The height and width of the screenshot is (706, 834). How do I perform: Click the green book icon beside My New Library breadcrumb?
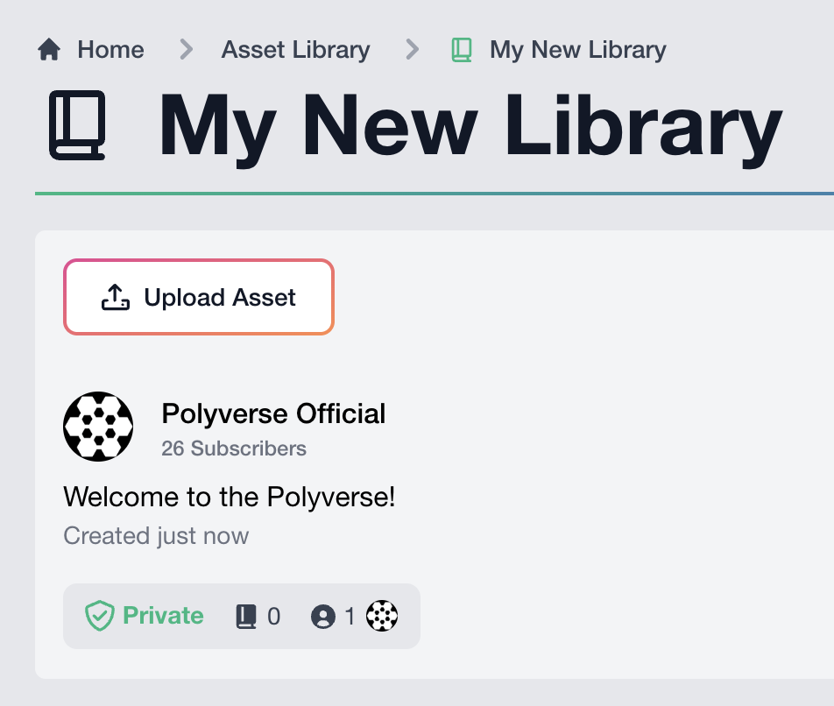[x=461, y=50]
